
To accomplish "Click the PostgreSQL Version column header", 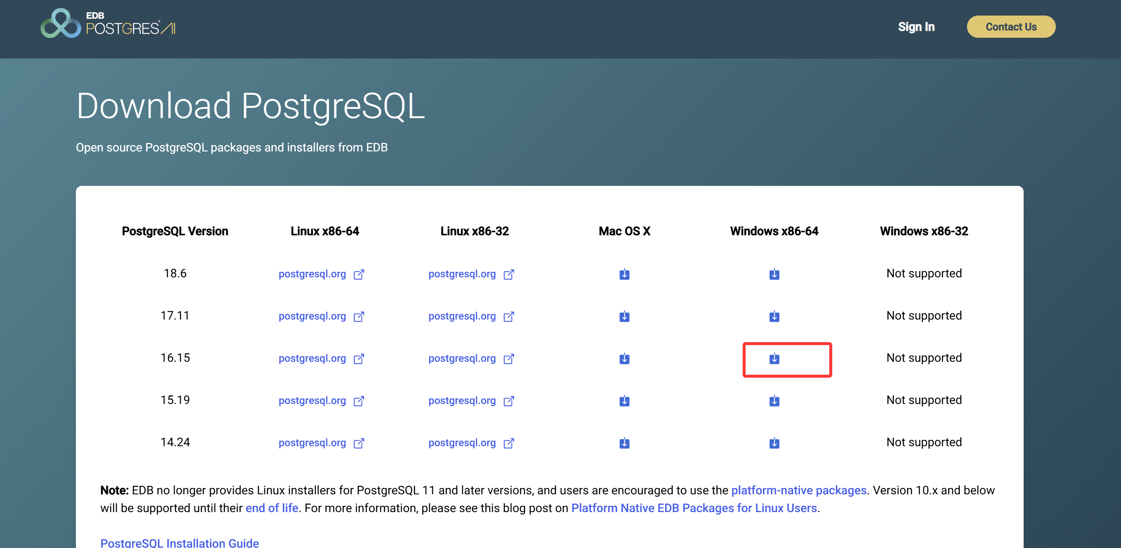I will point(175,231).
